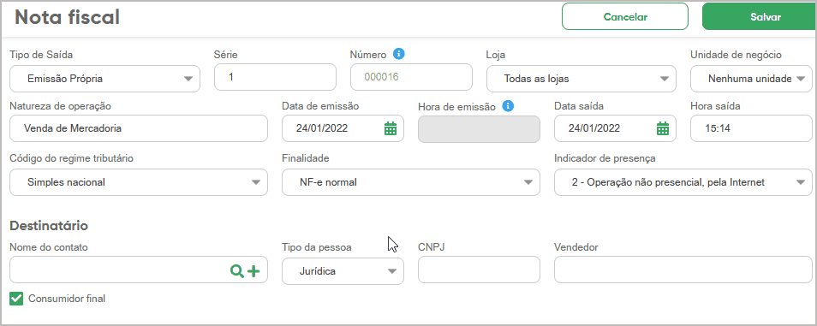The image size is (817, 326).
Task: Expand the Finalidade dropdown
Action: pyautogui.click(x=411, y=182)
